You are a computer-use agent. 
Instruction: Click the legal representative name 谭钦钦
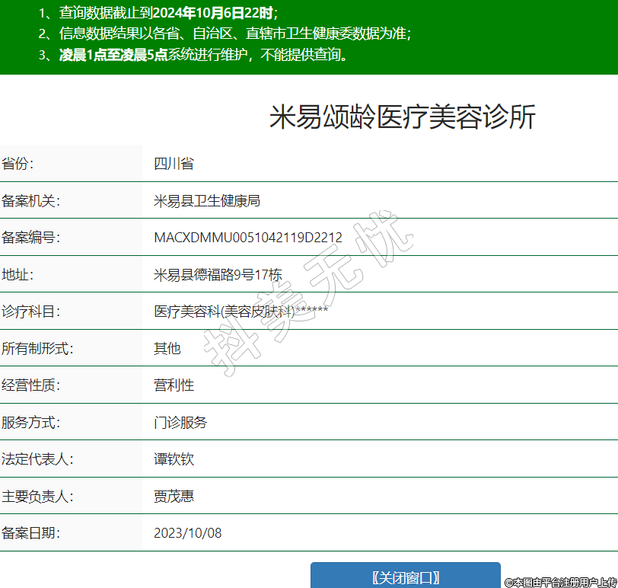click(174, 459)
